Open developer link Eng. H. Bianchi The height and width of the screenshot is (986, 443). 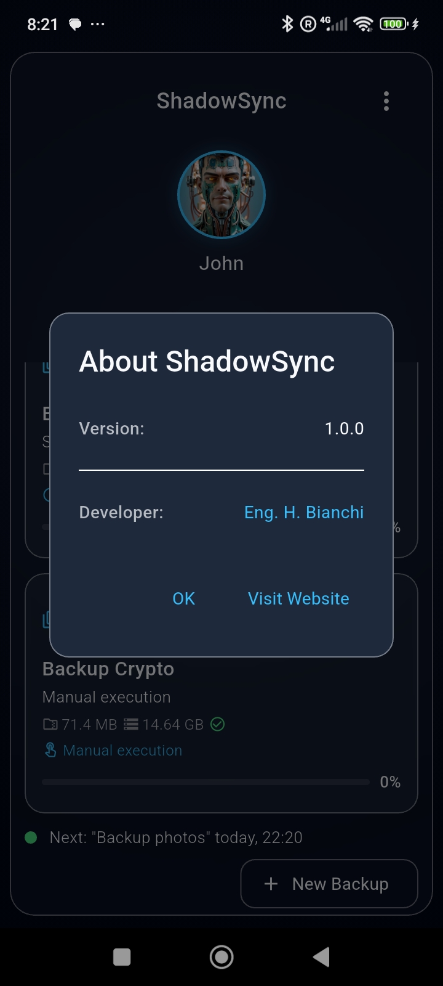(304, 512)
